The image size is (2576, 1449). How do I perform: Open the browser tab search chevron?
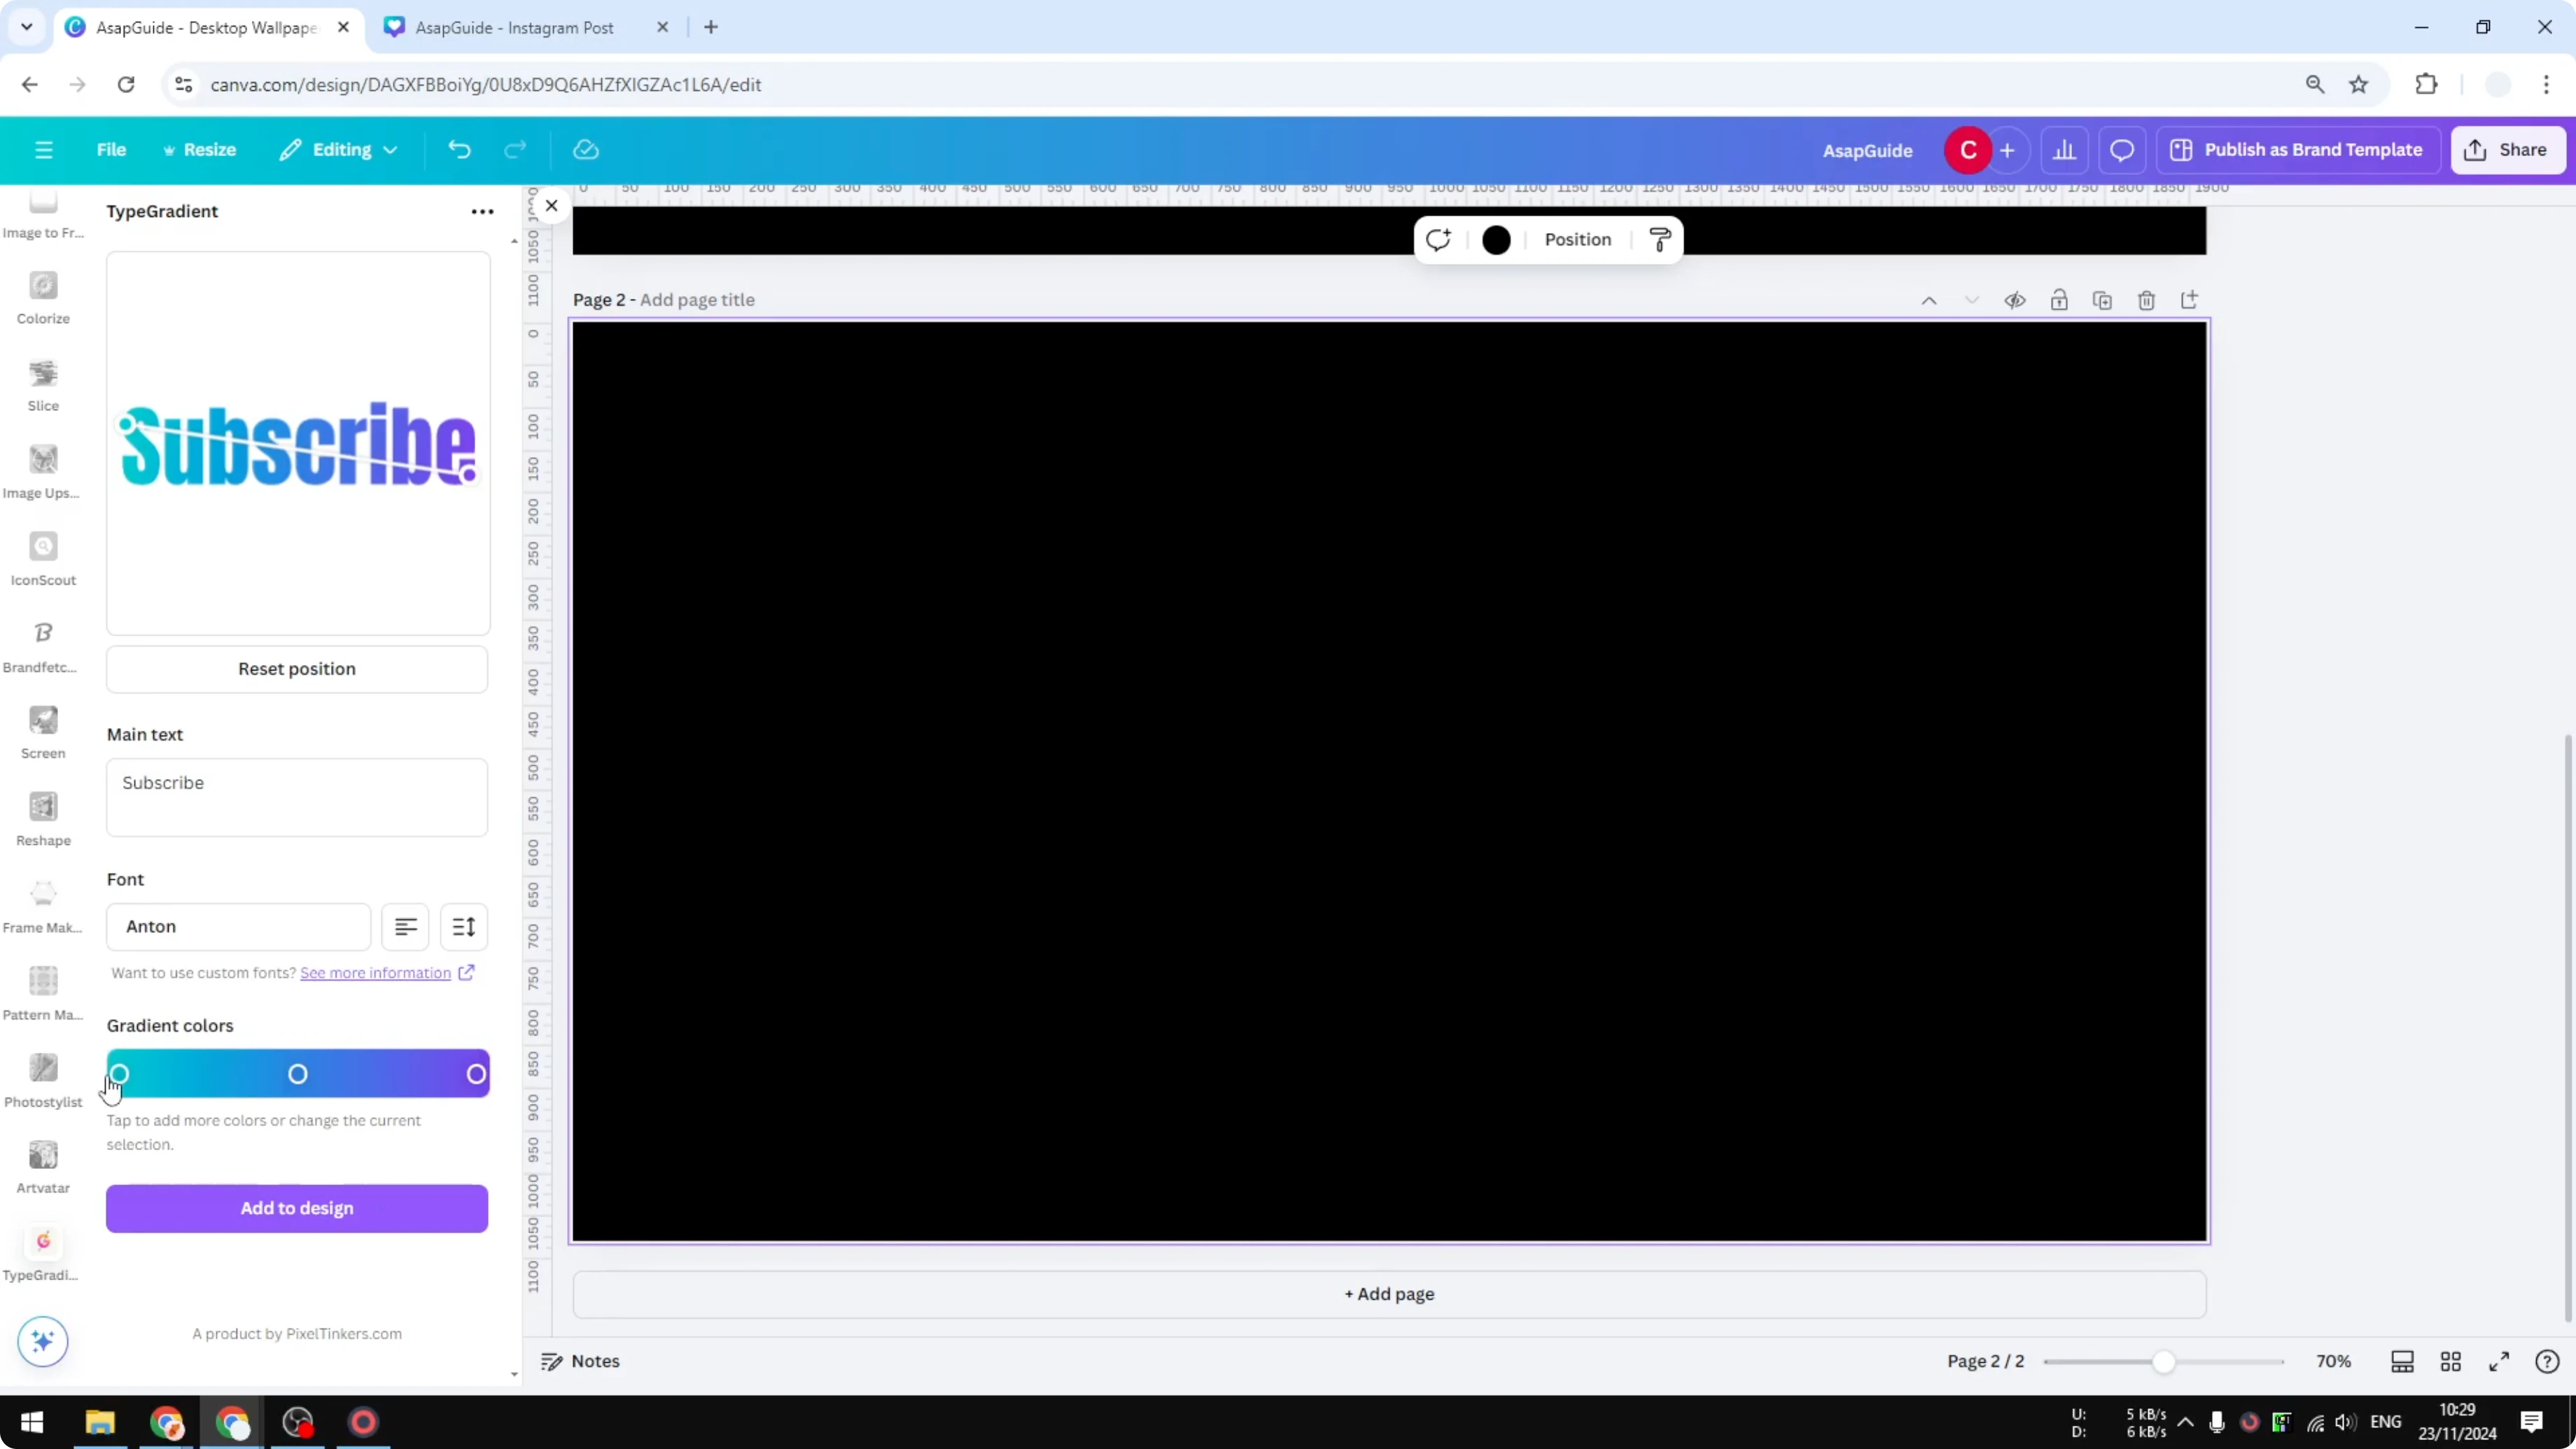pos(26,27)
